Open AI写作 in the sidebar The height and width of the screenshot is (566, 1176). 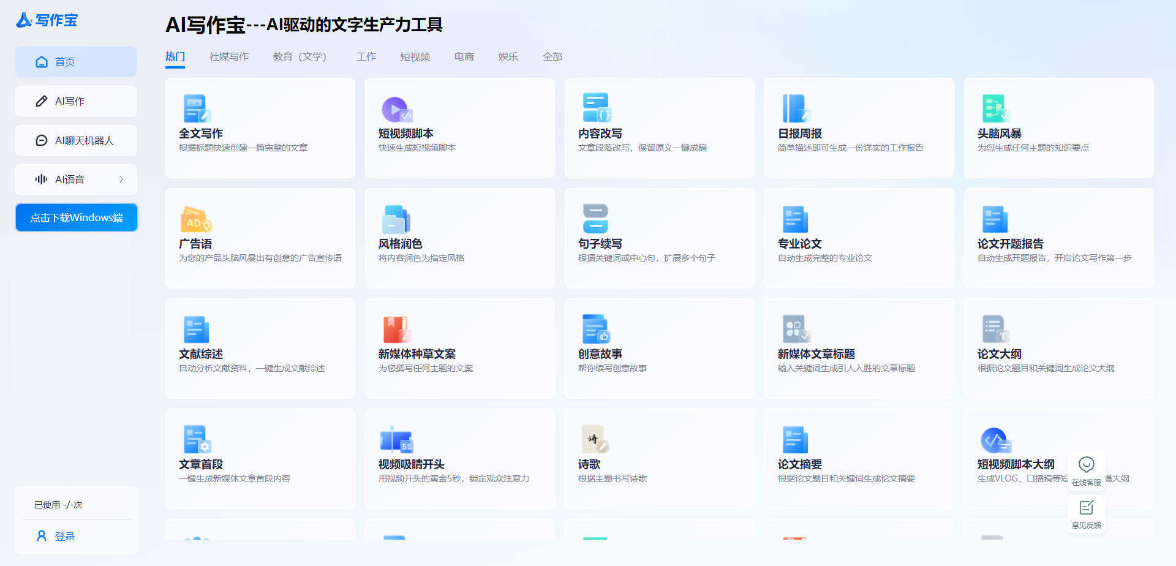(76, 101)
